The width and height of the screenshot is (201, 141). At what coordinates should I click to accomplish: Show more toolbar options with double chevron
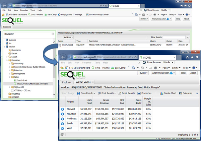[197, 93]
